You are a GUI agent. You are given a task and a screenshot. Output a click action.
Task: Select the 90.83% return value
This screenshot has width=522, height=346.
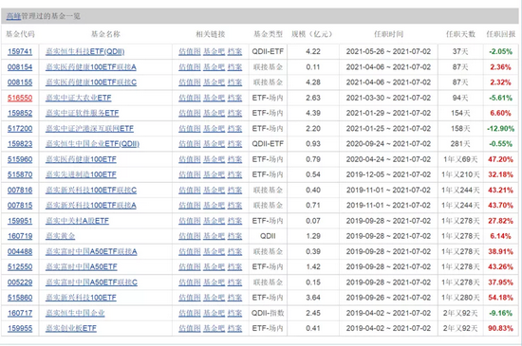pos(500,328)
